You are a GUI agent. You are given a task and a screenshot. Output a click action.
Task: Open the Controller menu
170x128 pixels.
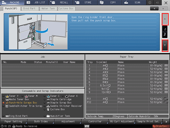[x=95, y=122]
